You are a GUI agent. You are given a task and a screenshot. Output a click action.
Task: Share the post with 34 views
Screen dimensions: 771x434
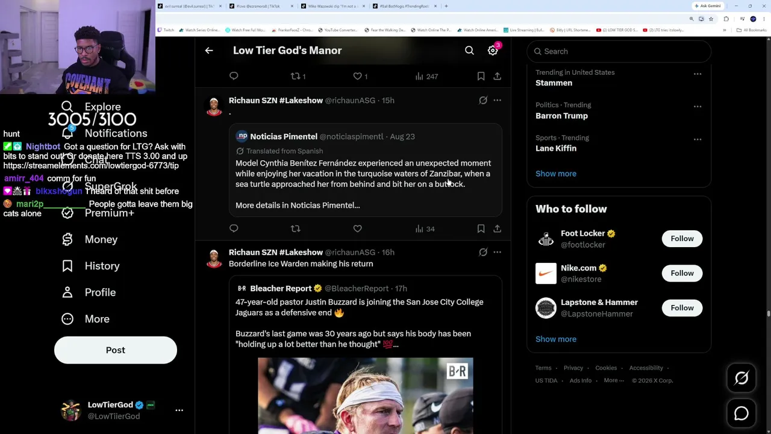pyautogui.click(x=497, y=228)
